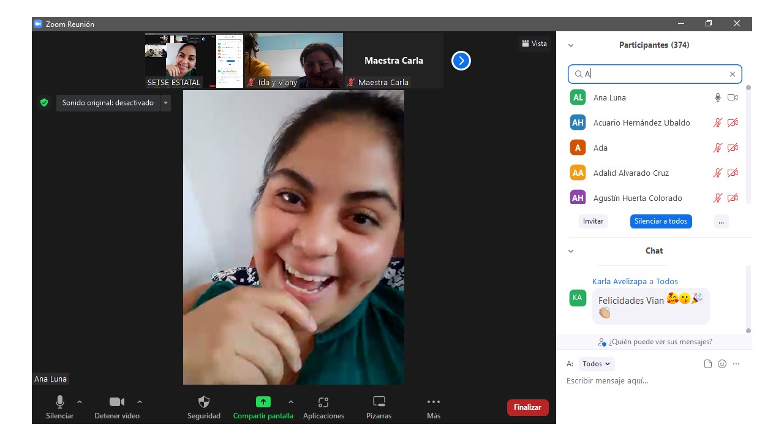Click the orange A avatar of Ada
Screen dimensions: 784x441
coord(578,148)
